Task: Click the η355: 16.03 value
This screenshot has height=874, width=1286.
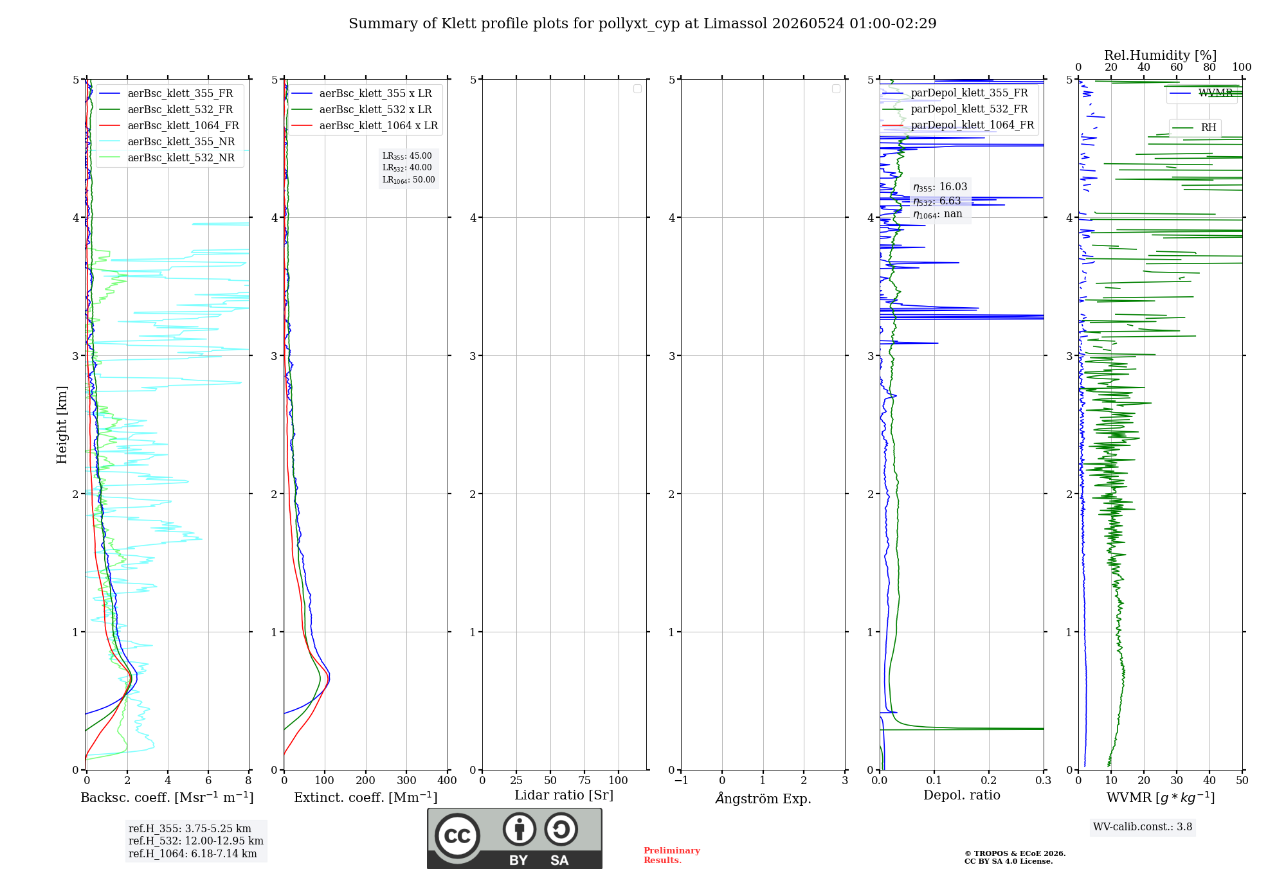Action: 940,187
